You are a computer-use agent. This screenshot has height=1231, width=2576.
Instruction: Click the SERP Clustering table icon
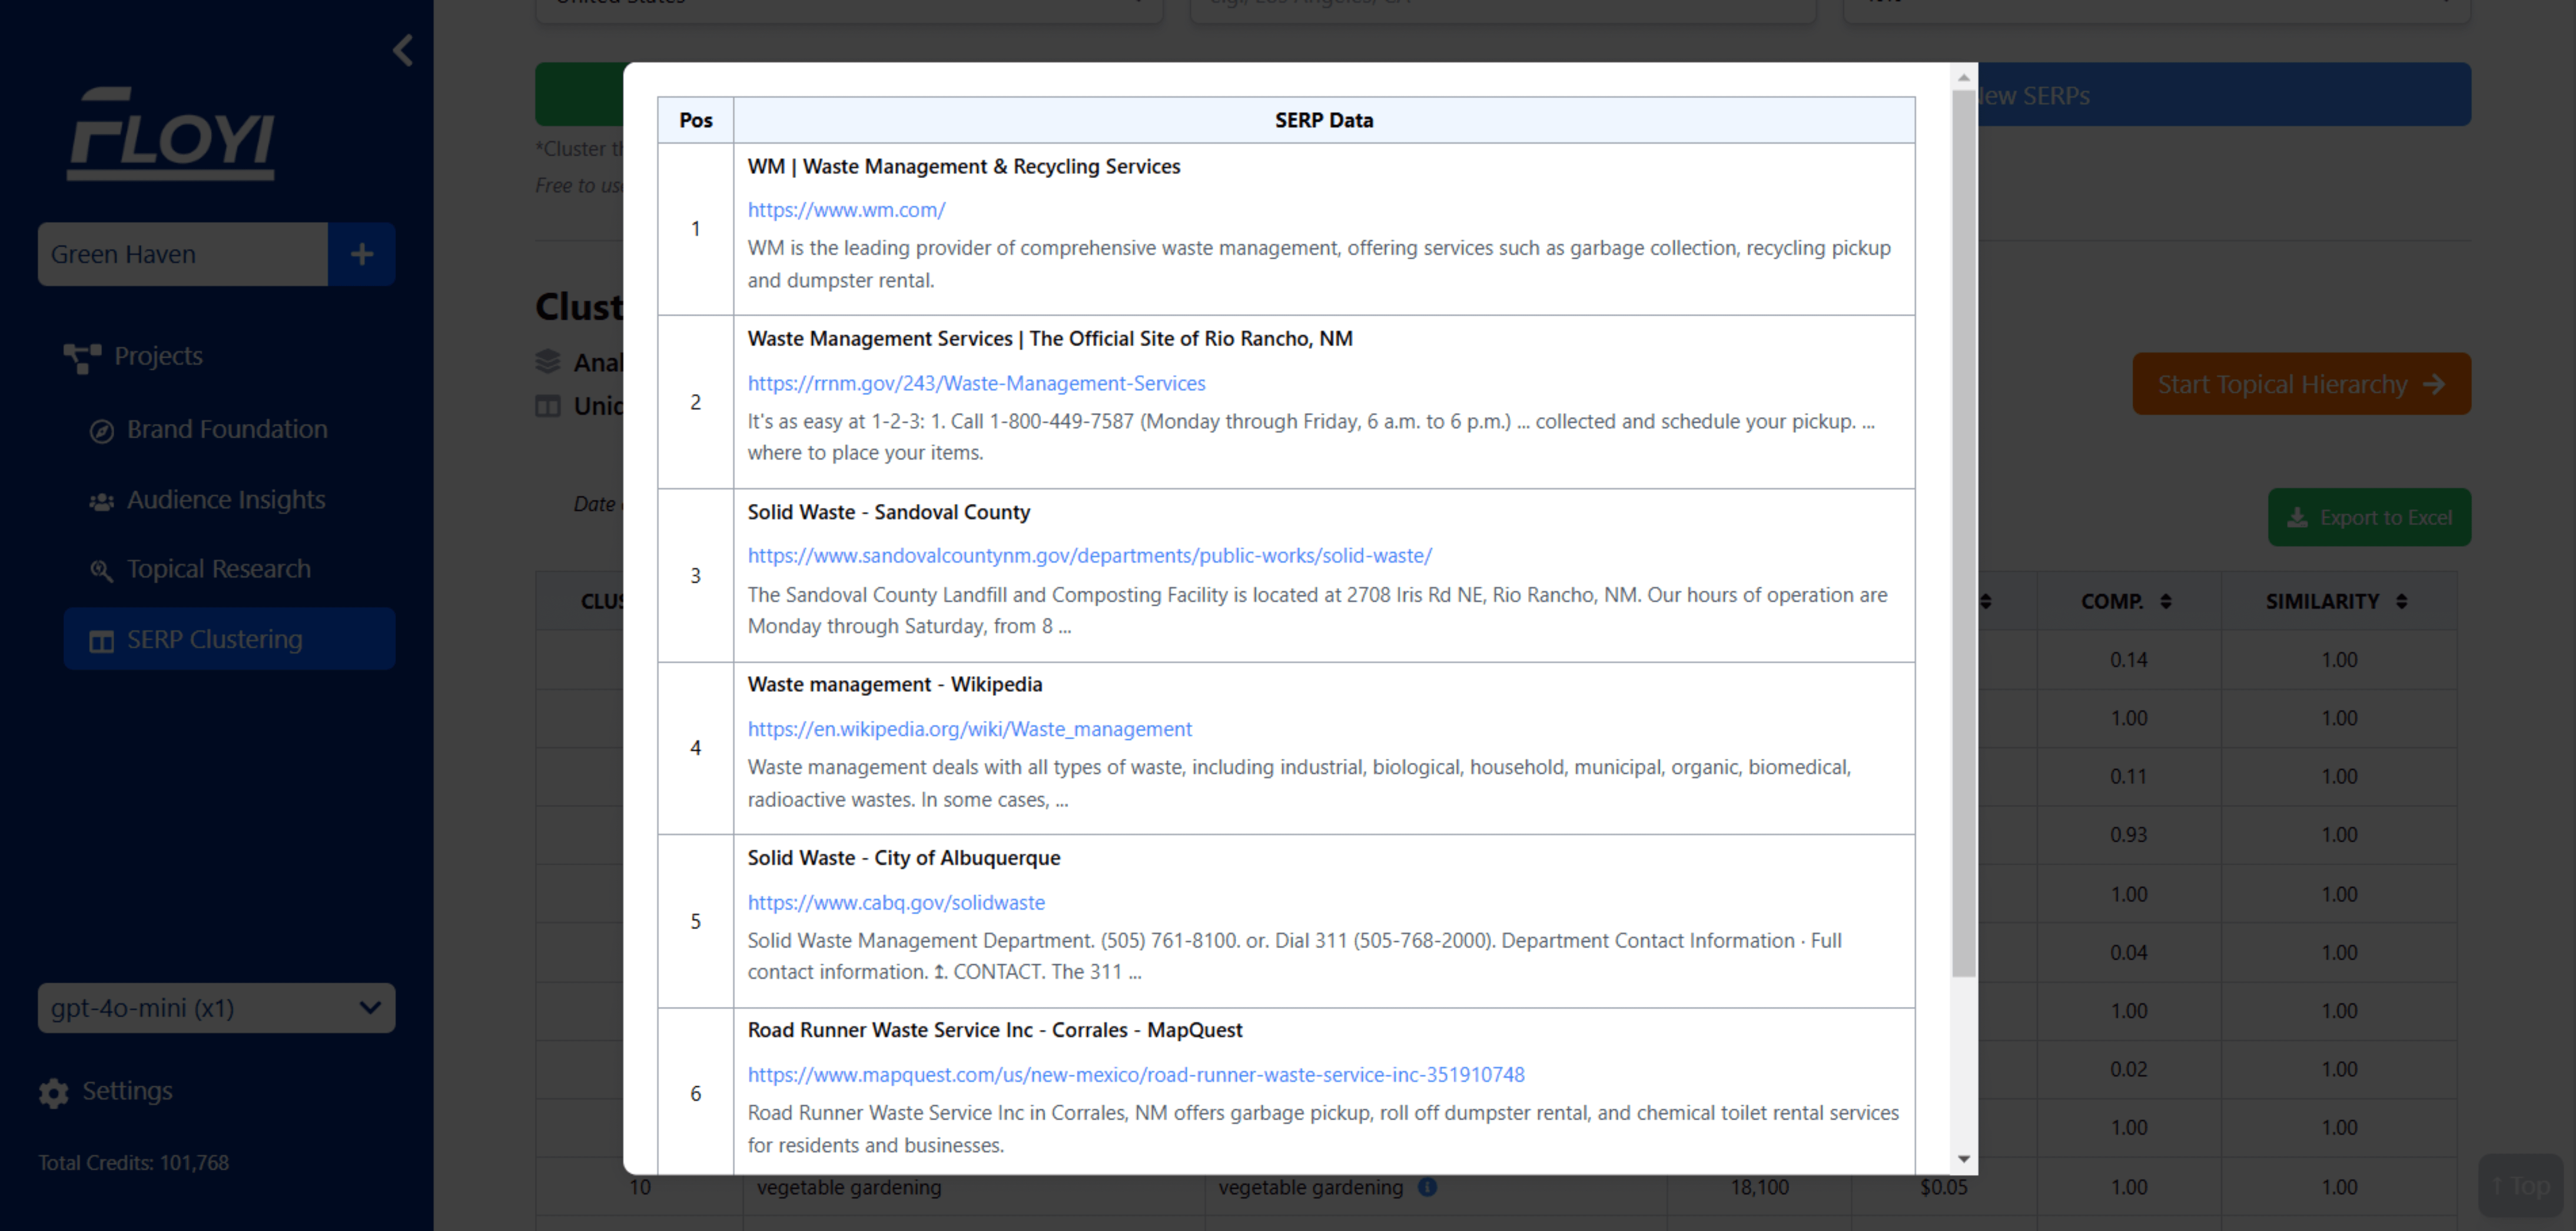point(101,642)
